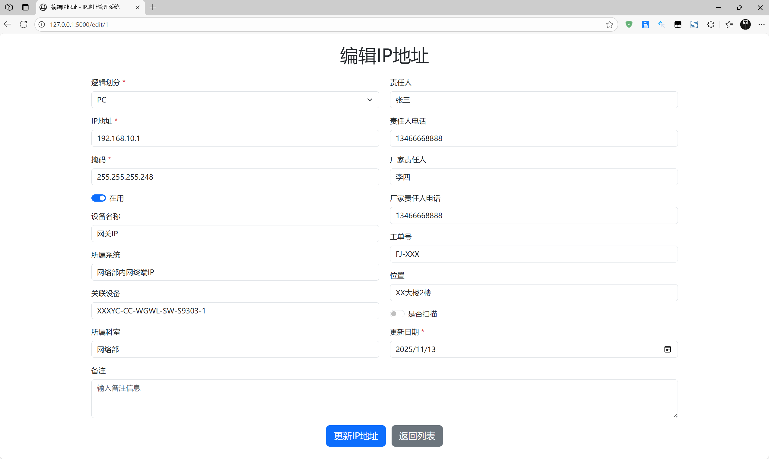This screenshot has height=459, width=769.
Task: Disable the 在用 toggle switch
Action: coord(98,198)
